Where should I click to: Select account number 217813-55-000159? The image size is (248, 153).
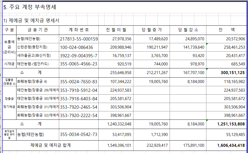click(x=79, y=39)
